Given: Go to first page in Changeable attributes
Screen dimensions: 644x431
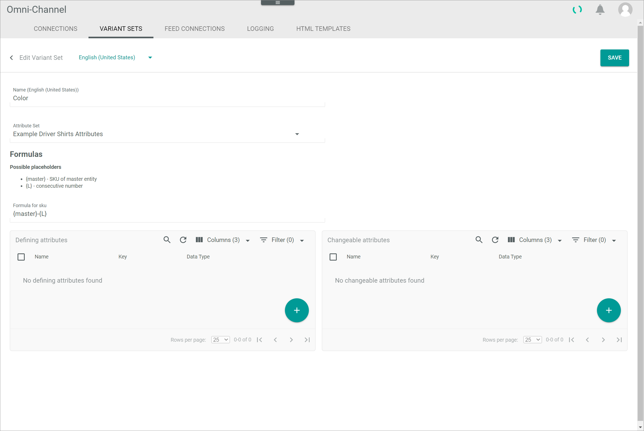Looking at the screenshot, I should pos(572,340).
